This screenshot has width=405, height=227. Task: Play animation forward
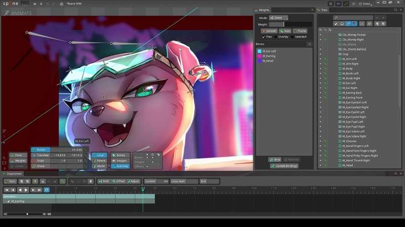(26, 190)
